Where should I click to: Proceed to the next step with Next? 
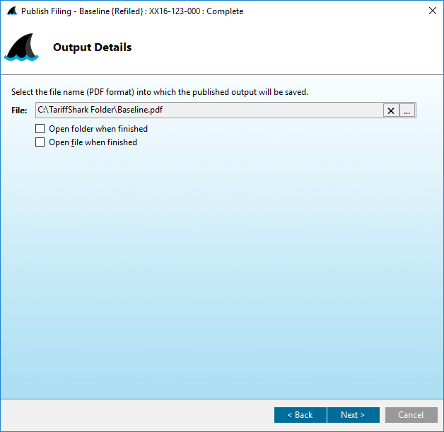click(x=353, y=415)
